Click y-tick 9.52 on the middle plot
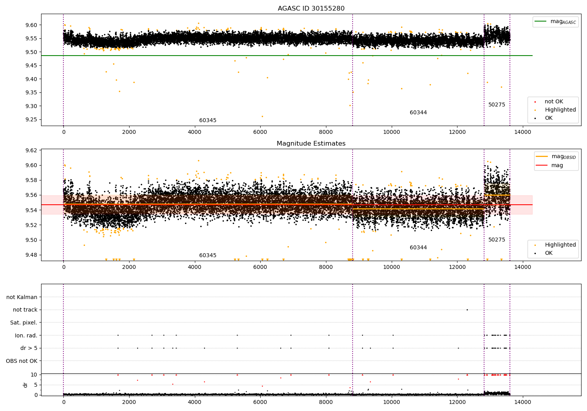The width and height of the screenshot is (587, 411). pos(31,225)
